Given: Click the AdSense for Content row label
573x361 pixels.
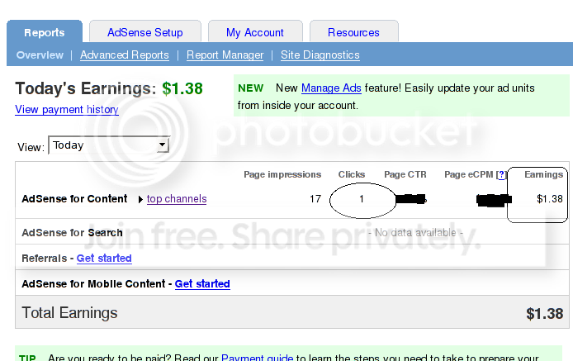Looking at the screenshot, I should pos(74,198).
